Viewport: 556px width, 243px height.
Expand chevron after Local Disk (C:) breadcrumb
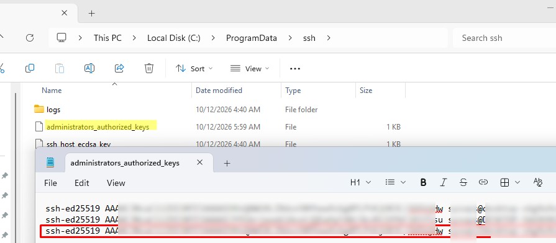pos(213,38)
